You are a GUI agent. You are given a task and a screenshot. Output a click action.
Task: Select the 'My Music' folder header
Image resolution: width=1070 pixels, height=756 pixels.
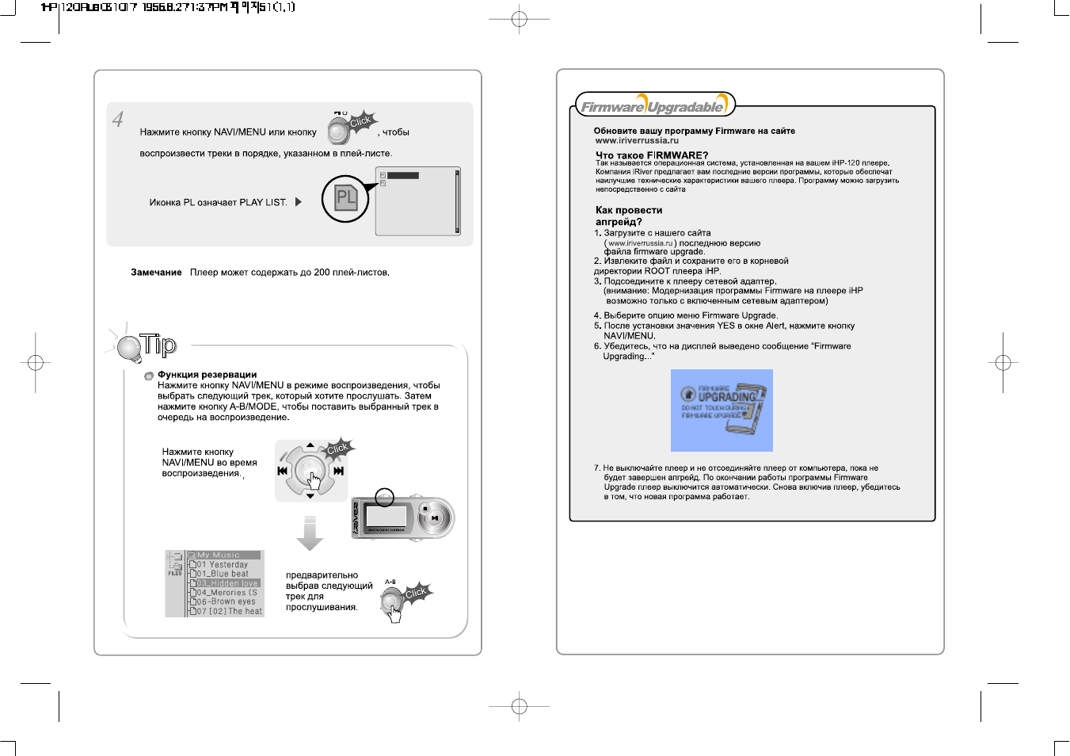point(224,555)
